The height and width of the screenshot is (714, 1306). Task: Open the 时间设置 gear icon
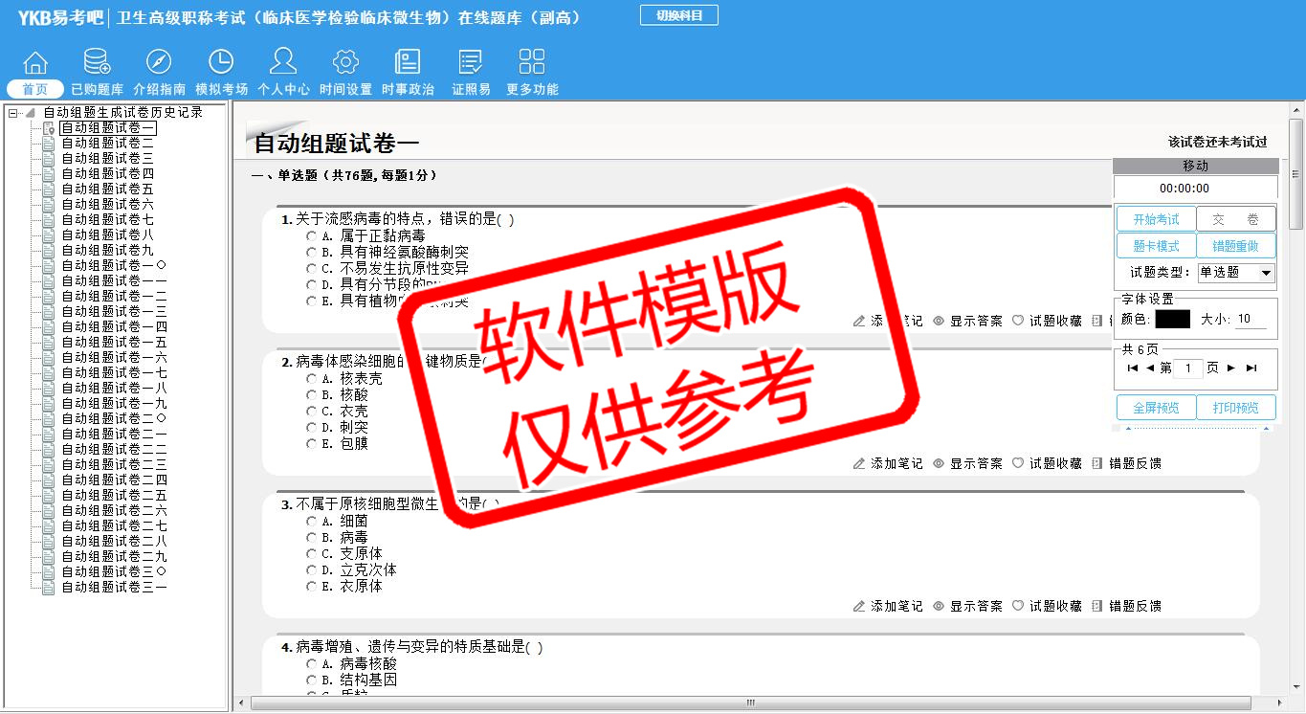point(345,63)
